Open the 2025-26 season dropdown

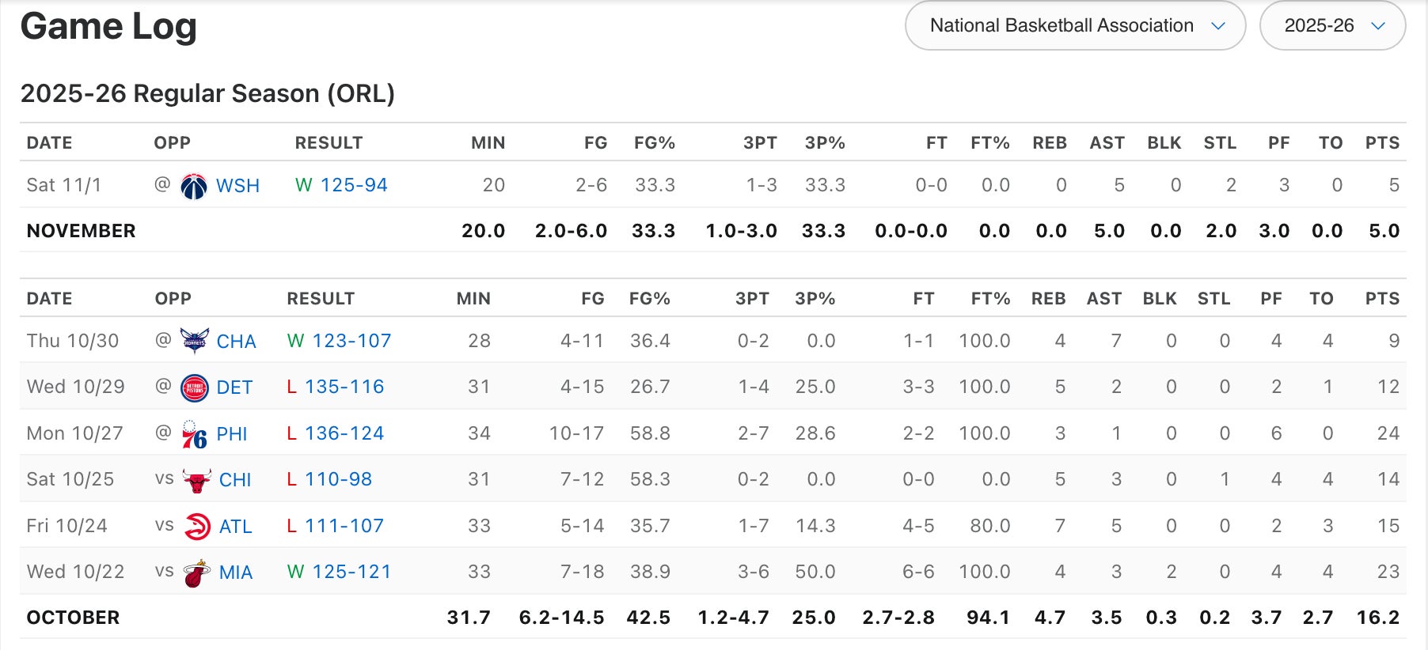click(1332, 26)
